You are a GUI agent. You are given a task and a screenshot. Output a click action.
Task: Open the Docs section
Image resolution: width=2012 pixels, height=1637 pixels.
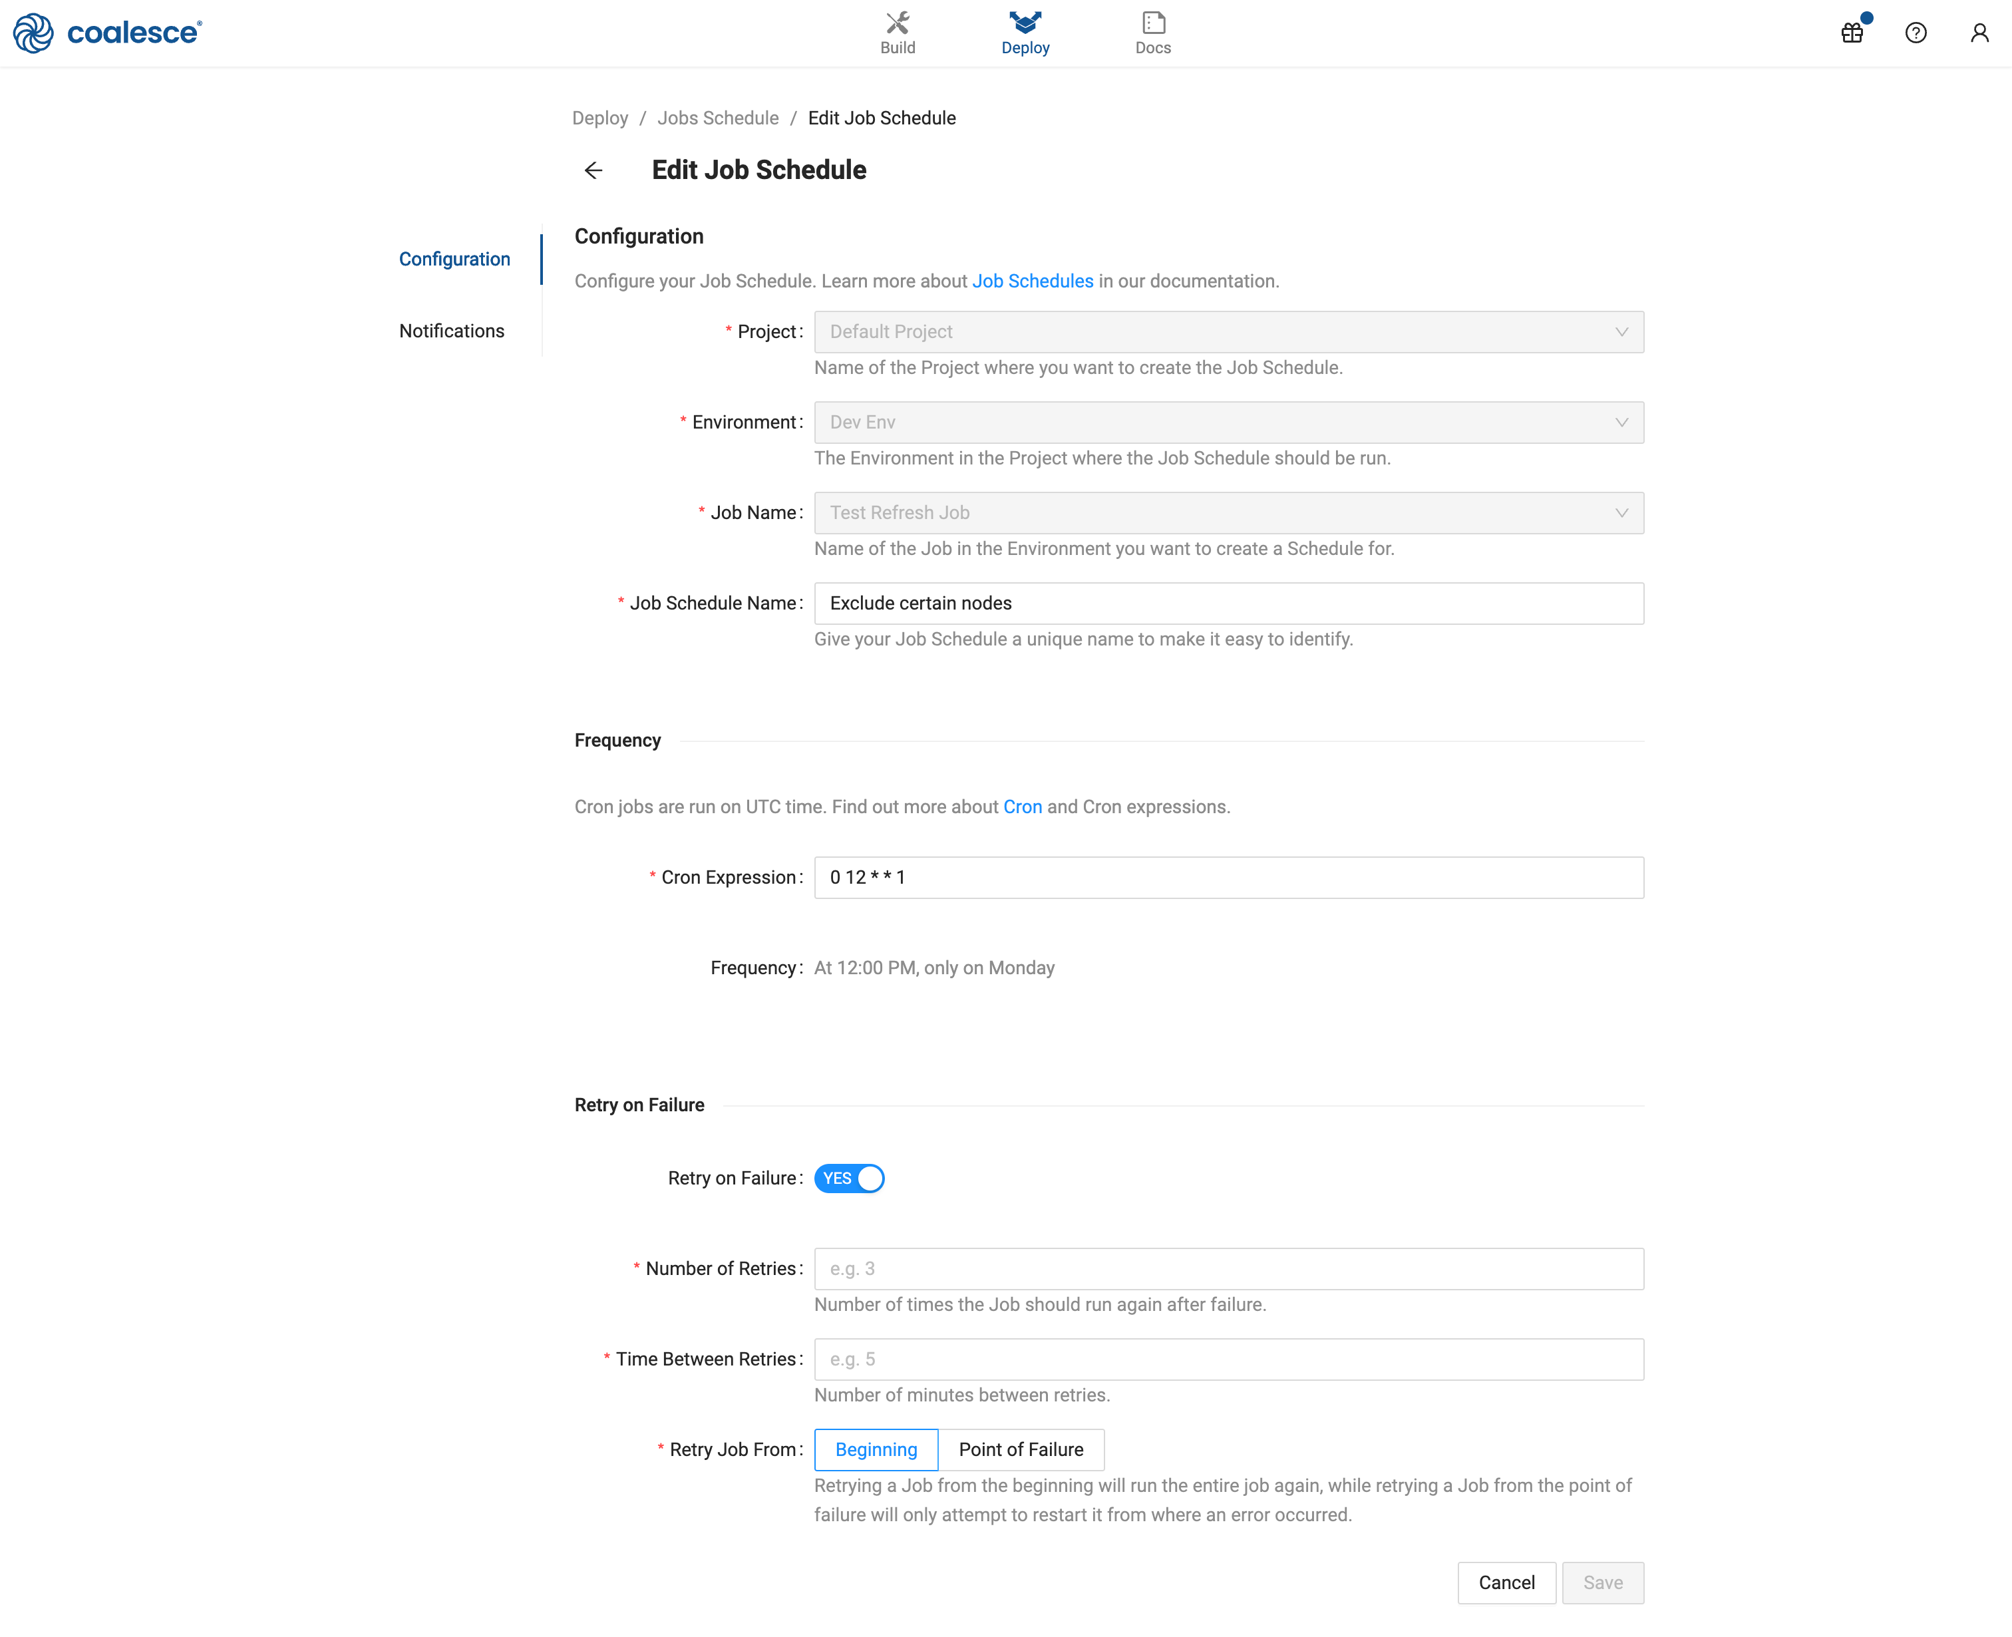[x=1153, y=33]
